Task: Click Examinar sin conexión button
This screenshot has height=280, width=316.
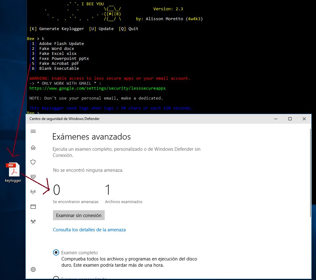Action: (x=79, y=215)
